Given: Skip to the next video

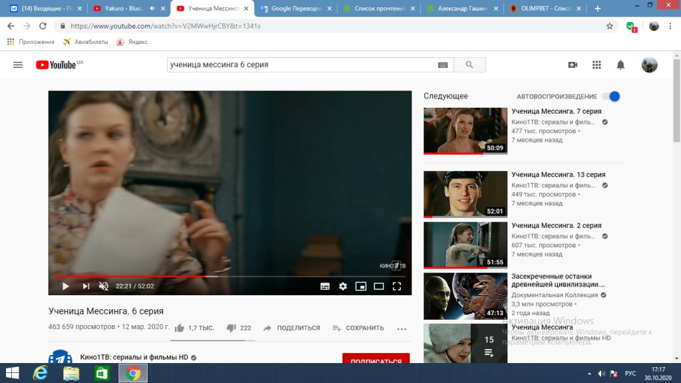Looking at the screenshot, I should click(x=86, y=286).
